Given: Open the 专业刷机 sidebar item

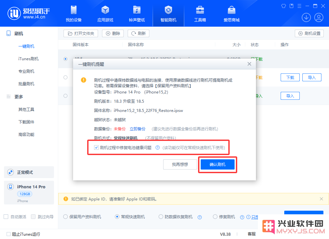Looking at the screenshot, I should (26, 71).
